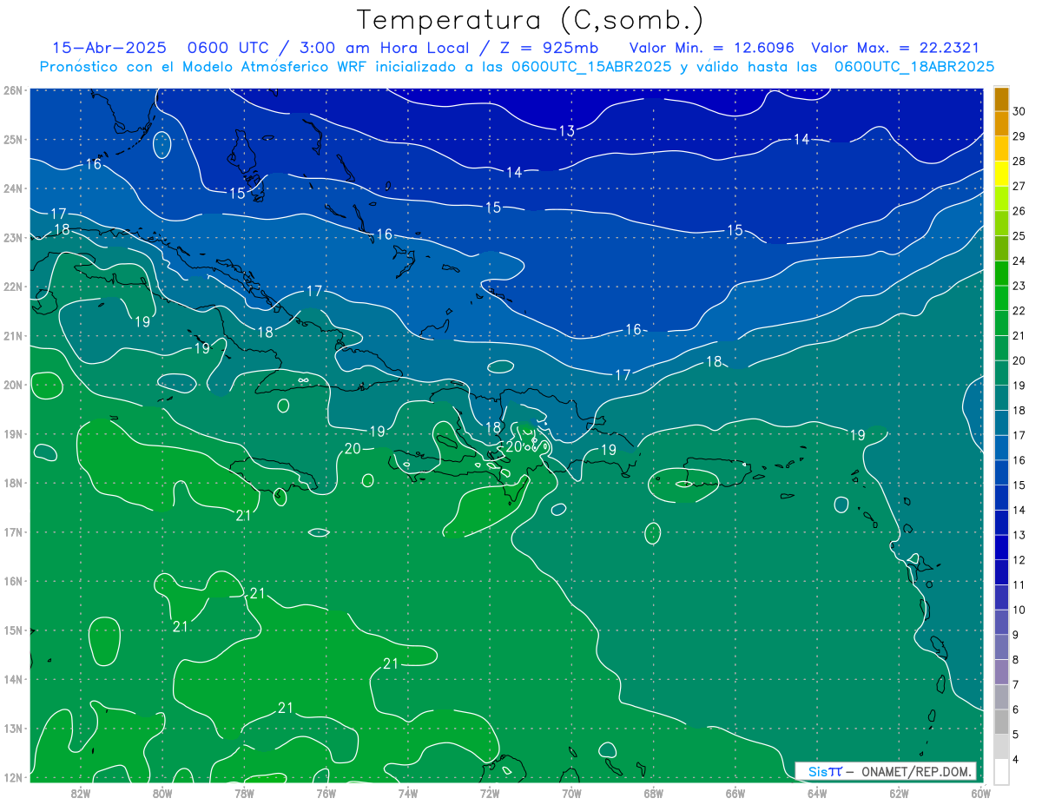
Task: Click the '20N' latitude axis label
Action: click(13, 385)
